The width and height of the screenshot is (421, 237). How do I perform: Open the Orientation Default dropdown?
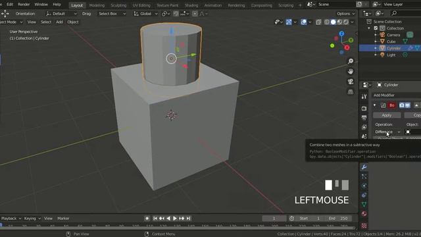click(61, 13)
